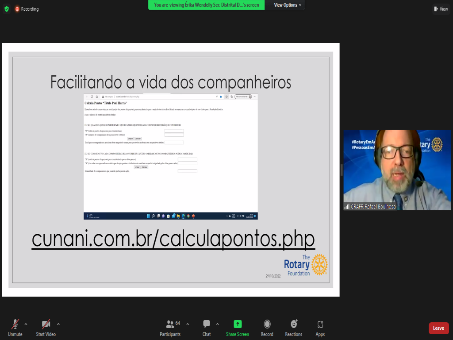Open video options arrow beside Start Video
This screenshot has width=453, height=340.
coord(58,324)
